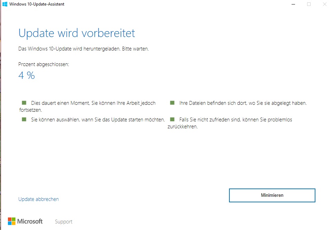Click the green bullet beside "Sie können auswählen"
This screenshot has height=230, width=332.
tap(24, 119)
